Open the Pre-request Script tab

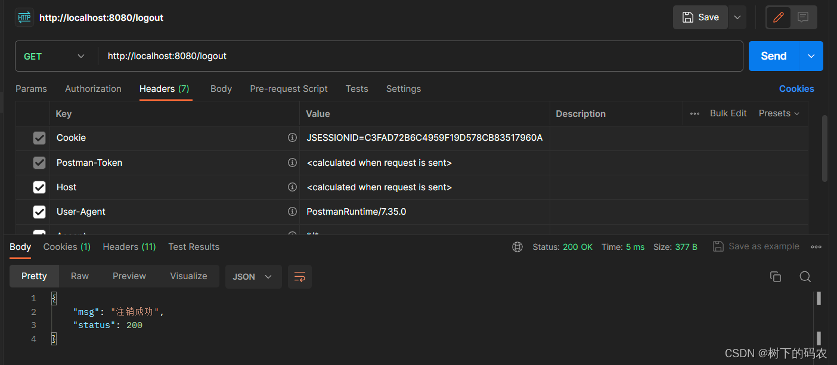289,89
